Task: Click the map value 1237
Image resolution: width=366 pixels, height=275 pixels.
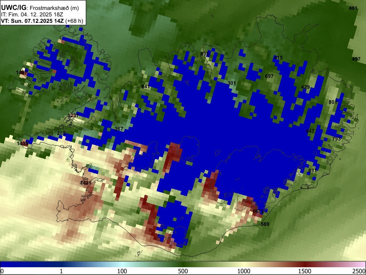Action: pyautogui.click(x=73, y=116)
